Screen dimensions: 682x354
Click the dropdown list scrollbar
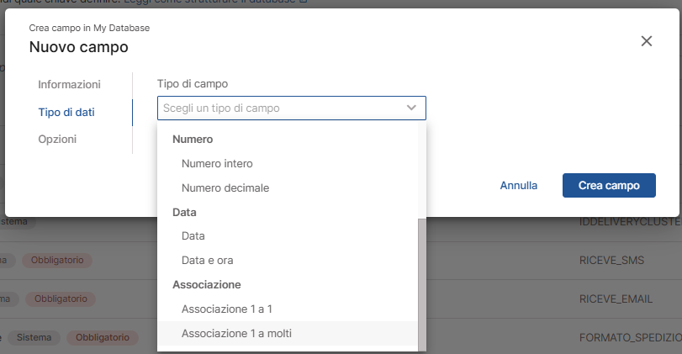point(421,282)
